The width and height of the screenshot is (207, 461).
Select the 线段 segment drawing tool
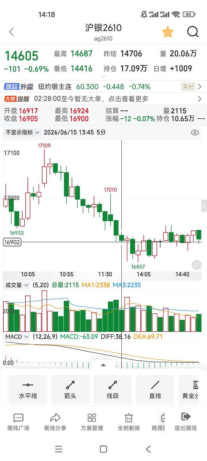pyautogui.click(x=113, y=390)
